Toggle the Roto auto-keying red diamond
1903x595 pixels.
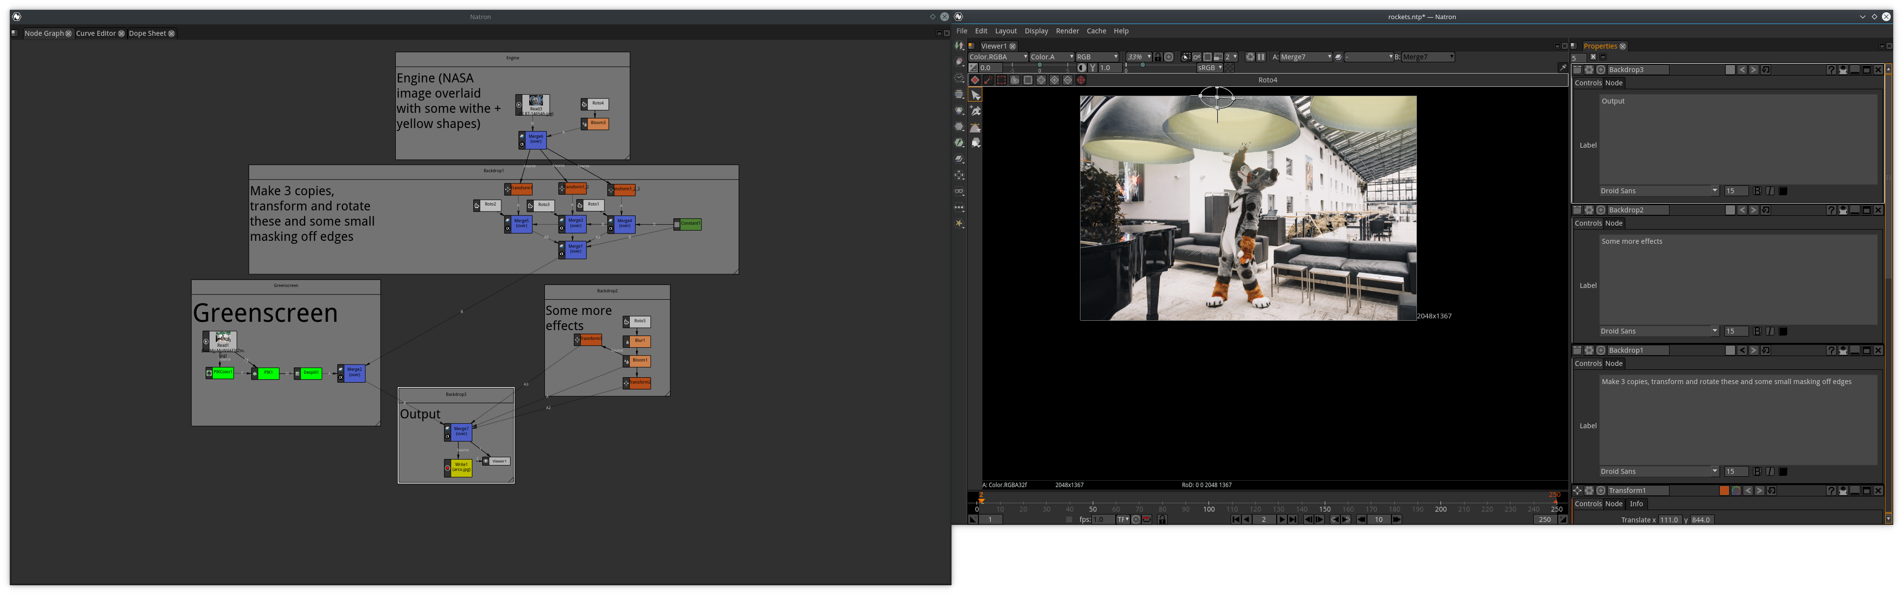click(x=975, y=80)
